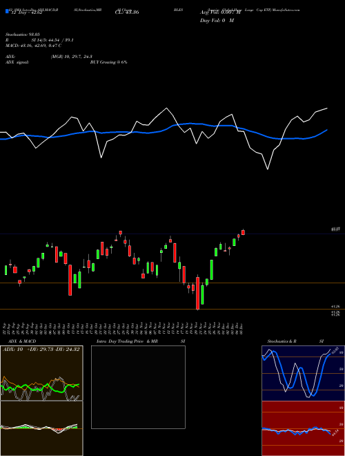
Task: Click the 'MACD: 43.16, 42.69, 0.47 C' line
Action: (x=33, y=46)
